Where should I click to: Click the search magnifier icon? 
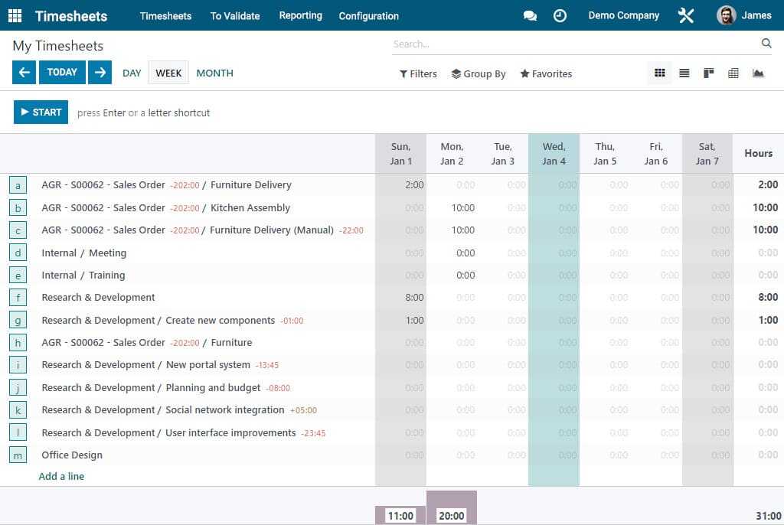pyautogui.click(x=766, y=44)
